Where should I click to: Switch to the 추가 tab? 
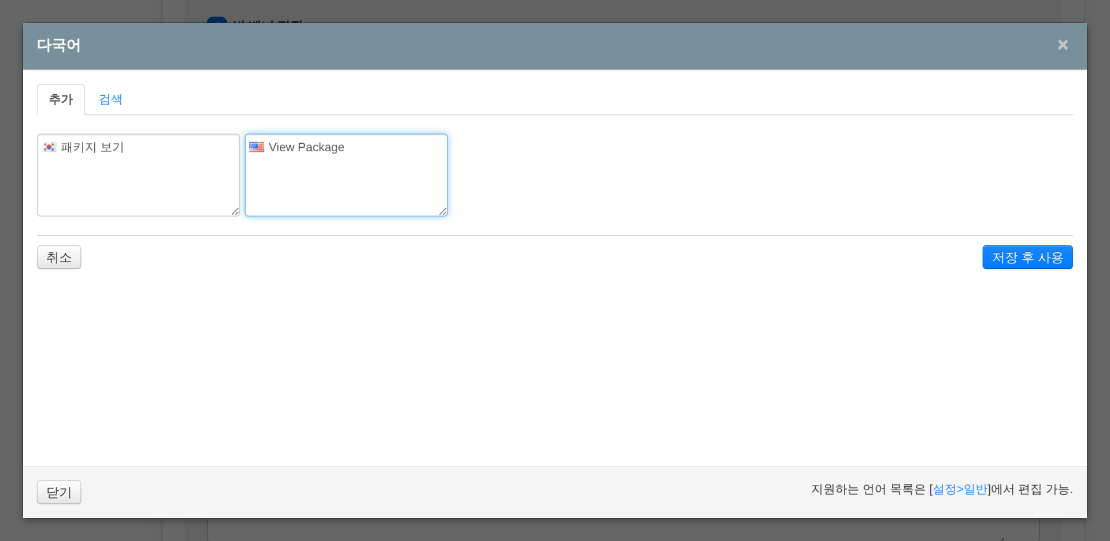61,99
